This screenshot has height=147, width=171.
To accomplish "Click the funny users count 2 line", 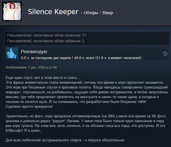I will [x=46, y=41].
